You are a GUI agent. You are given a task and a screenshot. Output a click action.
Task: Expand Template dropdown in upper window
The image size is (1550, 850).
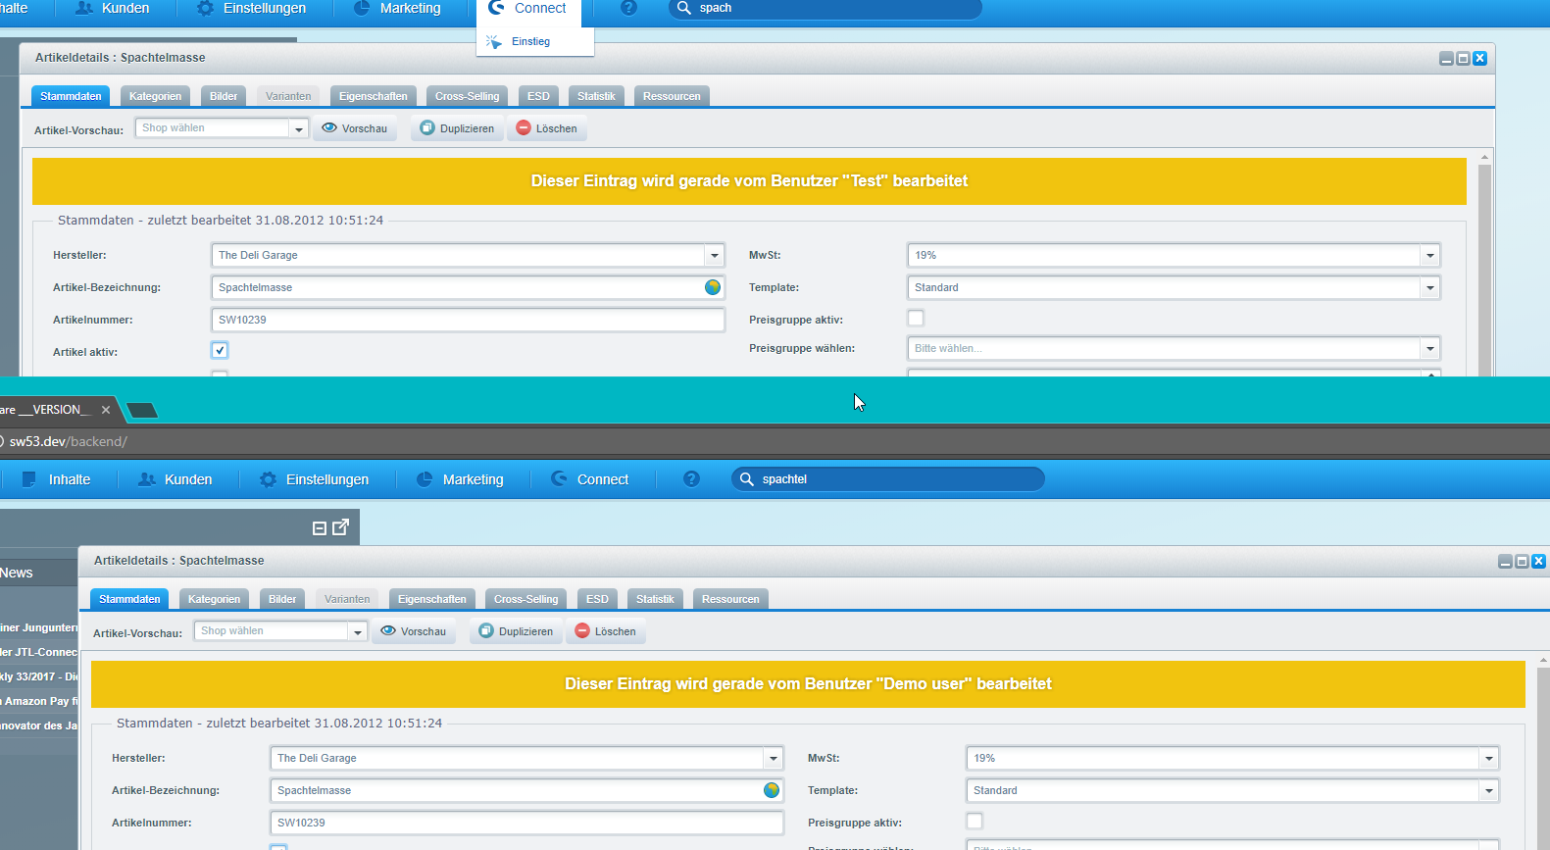(x=1429, y=287)
